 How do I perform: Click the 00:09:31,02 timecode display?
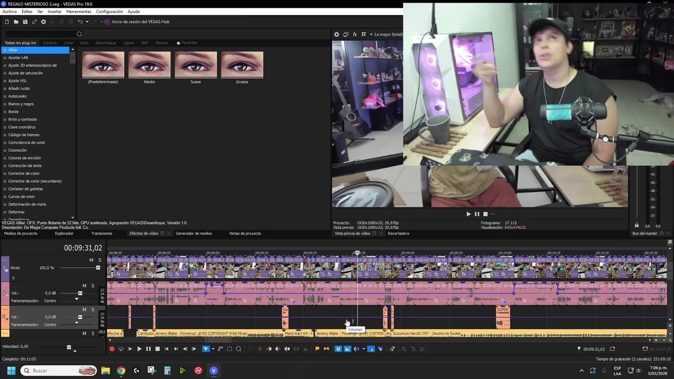(83, 248)
